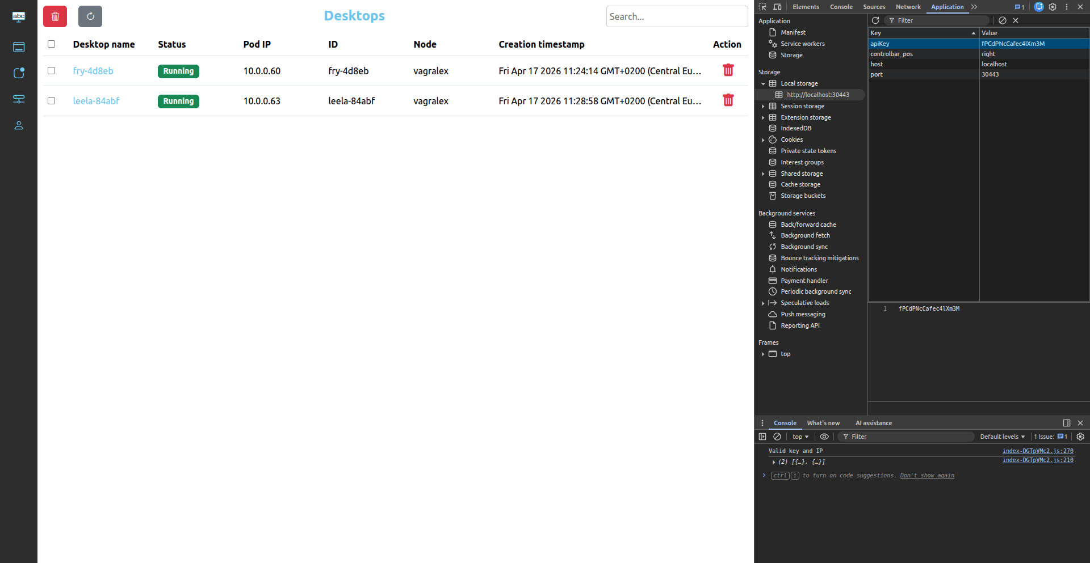
Task: Open the leela-84abf desktop link
Action: coord(96,101)
